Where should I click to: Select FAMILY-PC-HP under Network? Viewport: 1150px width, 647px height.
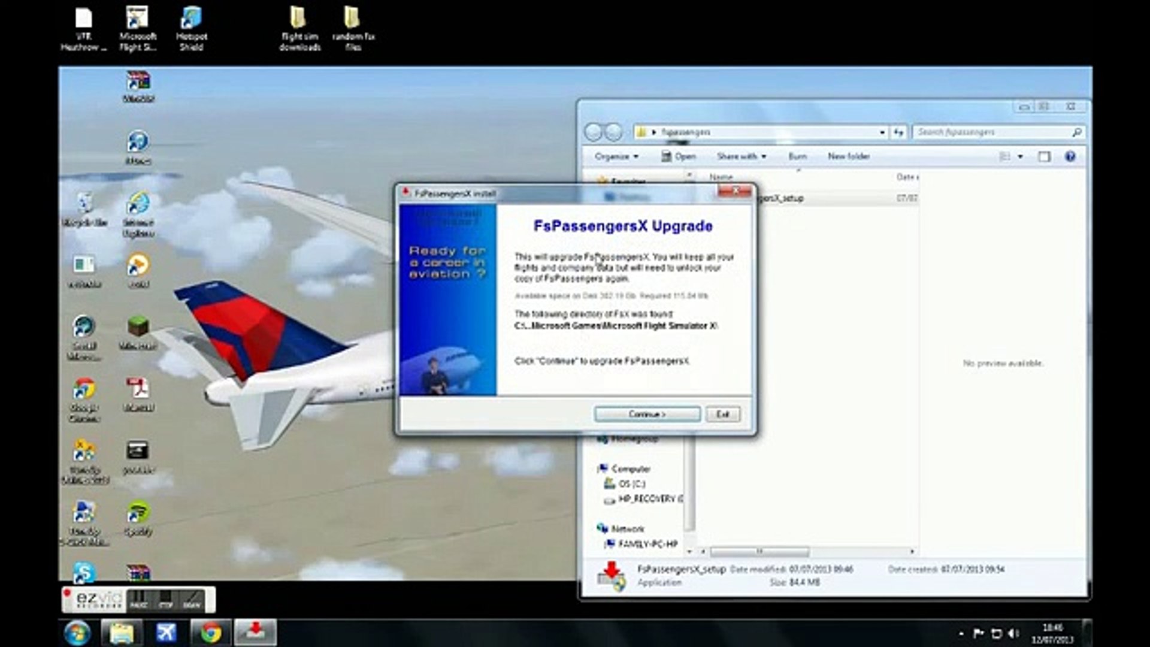[641, 544]
